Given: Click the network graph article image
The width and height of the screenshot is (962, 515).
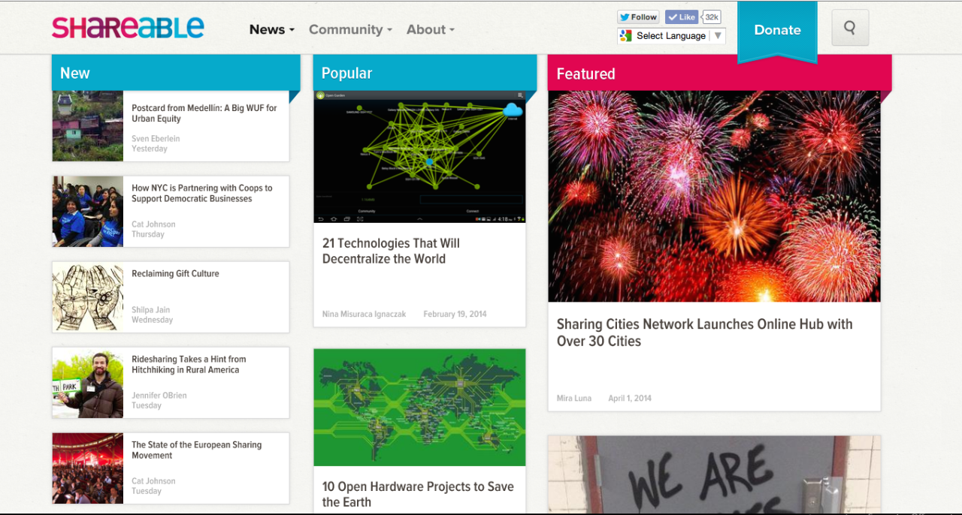Looking at the screenshot, I should click(x=419, y=156).
